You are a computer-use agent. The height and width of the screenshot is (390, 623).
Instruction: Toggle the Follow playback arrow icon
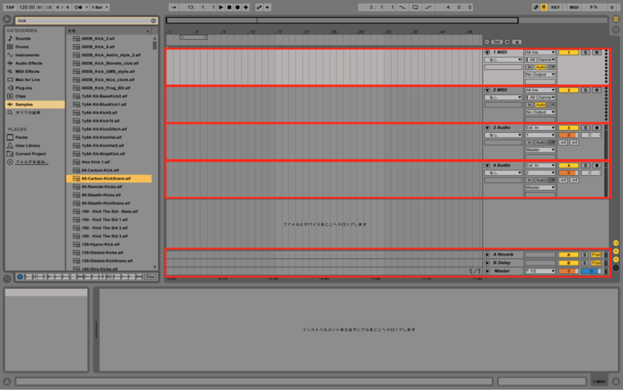pos(174,7)
